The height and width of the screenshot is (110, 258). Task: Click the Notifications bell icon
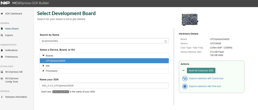(x=2, y=50)
